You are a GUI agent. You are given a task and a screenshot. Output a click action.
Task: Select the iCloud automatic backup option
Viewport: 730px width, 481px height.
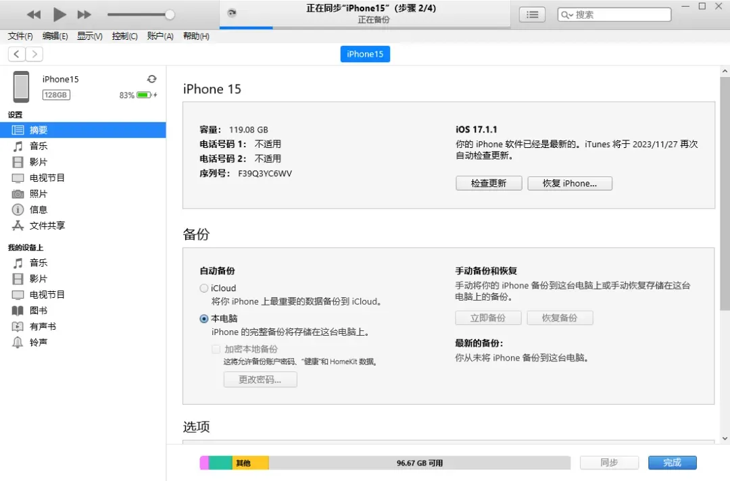click(203, 288)
